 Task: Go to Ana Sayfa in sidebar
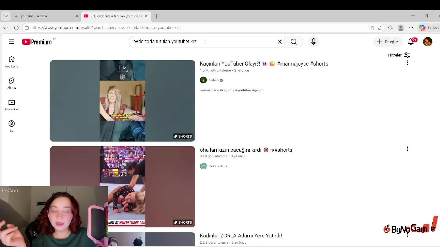click(x=12, y=62)
